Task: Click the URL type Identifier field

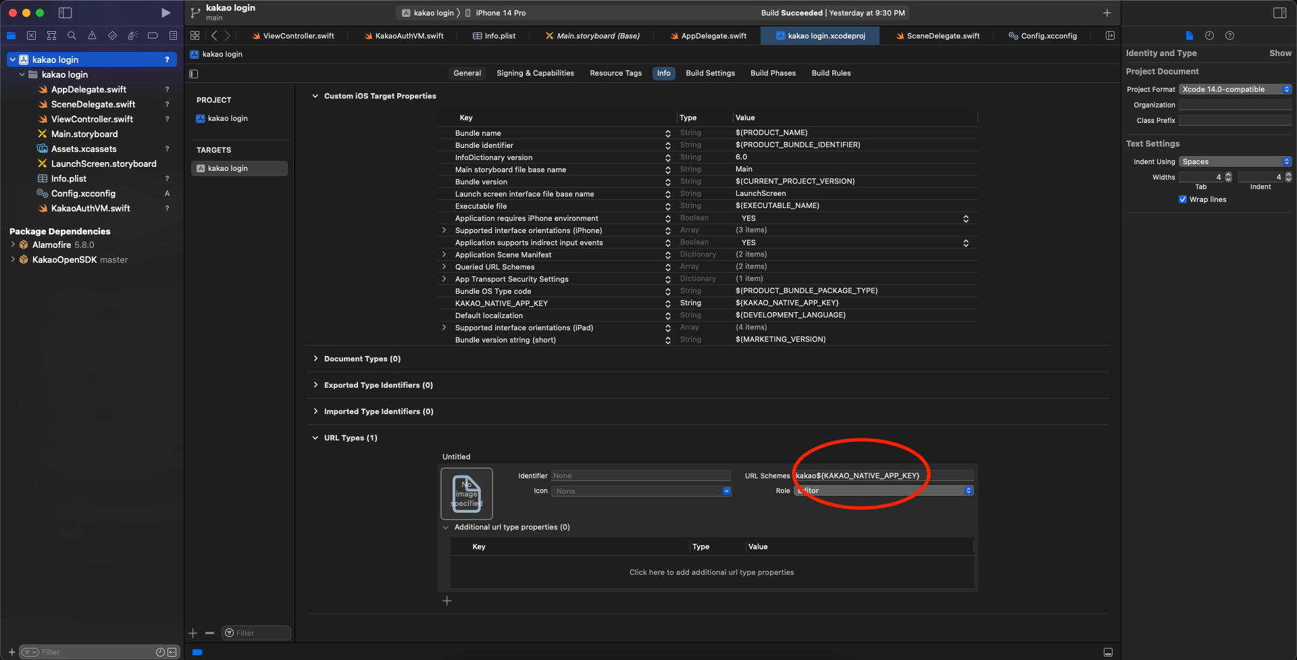Action: pos(641,476)
